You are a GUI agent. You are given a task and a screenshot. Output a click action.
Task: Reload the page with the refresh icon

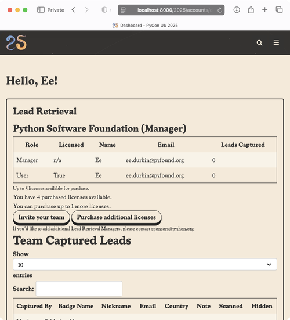pos(220,10)
